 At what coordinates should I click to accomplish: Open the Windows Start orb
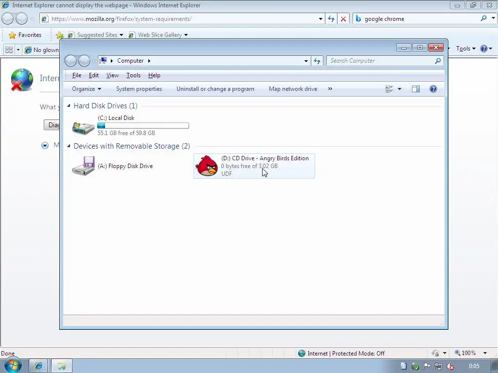pos(13,365)
